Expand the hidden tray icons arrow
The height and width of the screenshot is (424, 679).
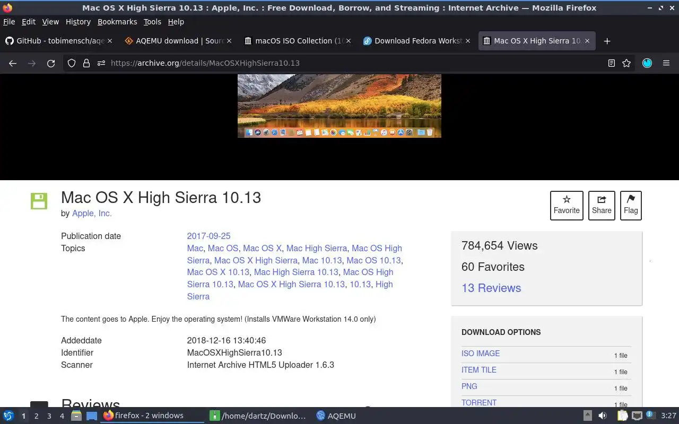point(587,416)
